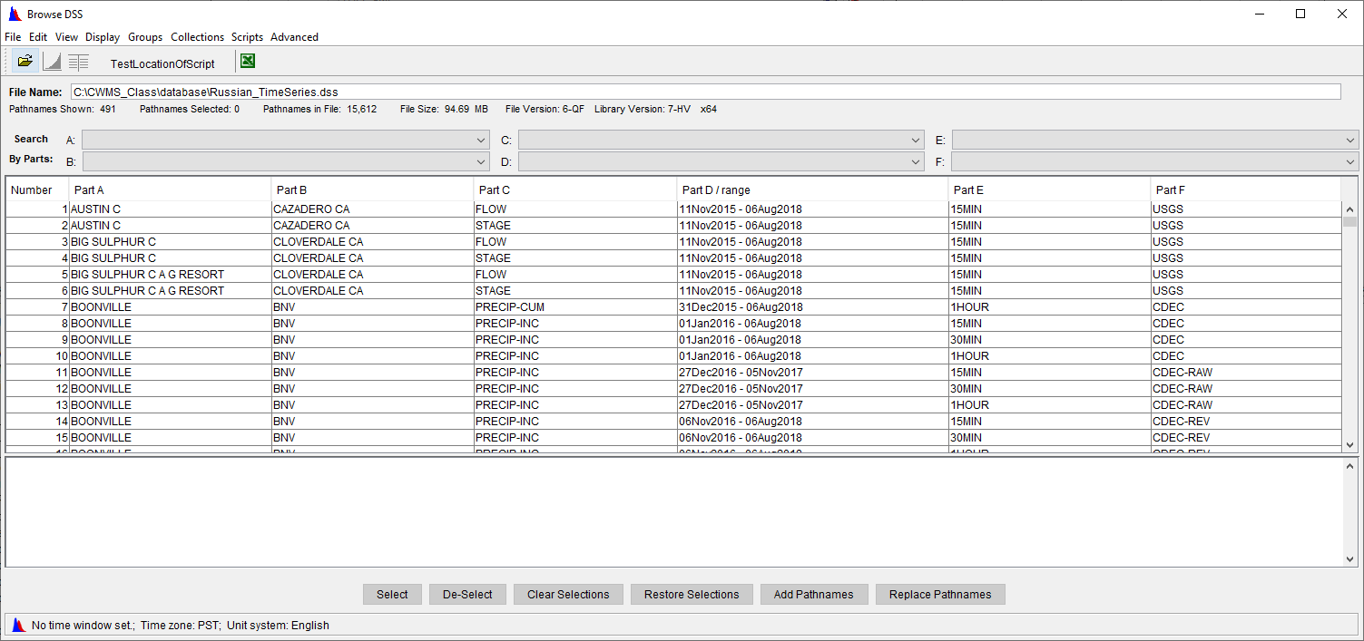Image resolution: width=1364 pixels, height=641 pixels.
Task: Click CDEC cell in row 10
Action: (1246, 356)
